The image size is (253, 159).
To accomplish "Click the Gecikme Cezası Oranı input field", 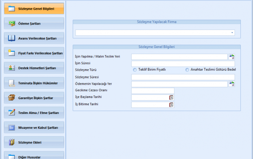I will [153, 91].
